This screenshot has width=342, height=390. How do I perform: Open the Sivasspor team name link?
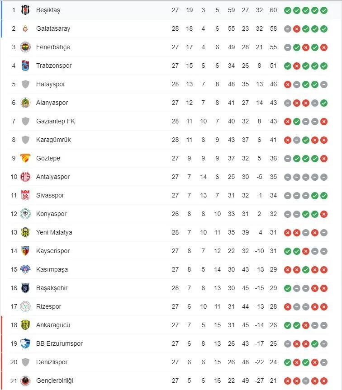(50, 195)
